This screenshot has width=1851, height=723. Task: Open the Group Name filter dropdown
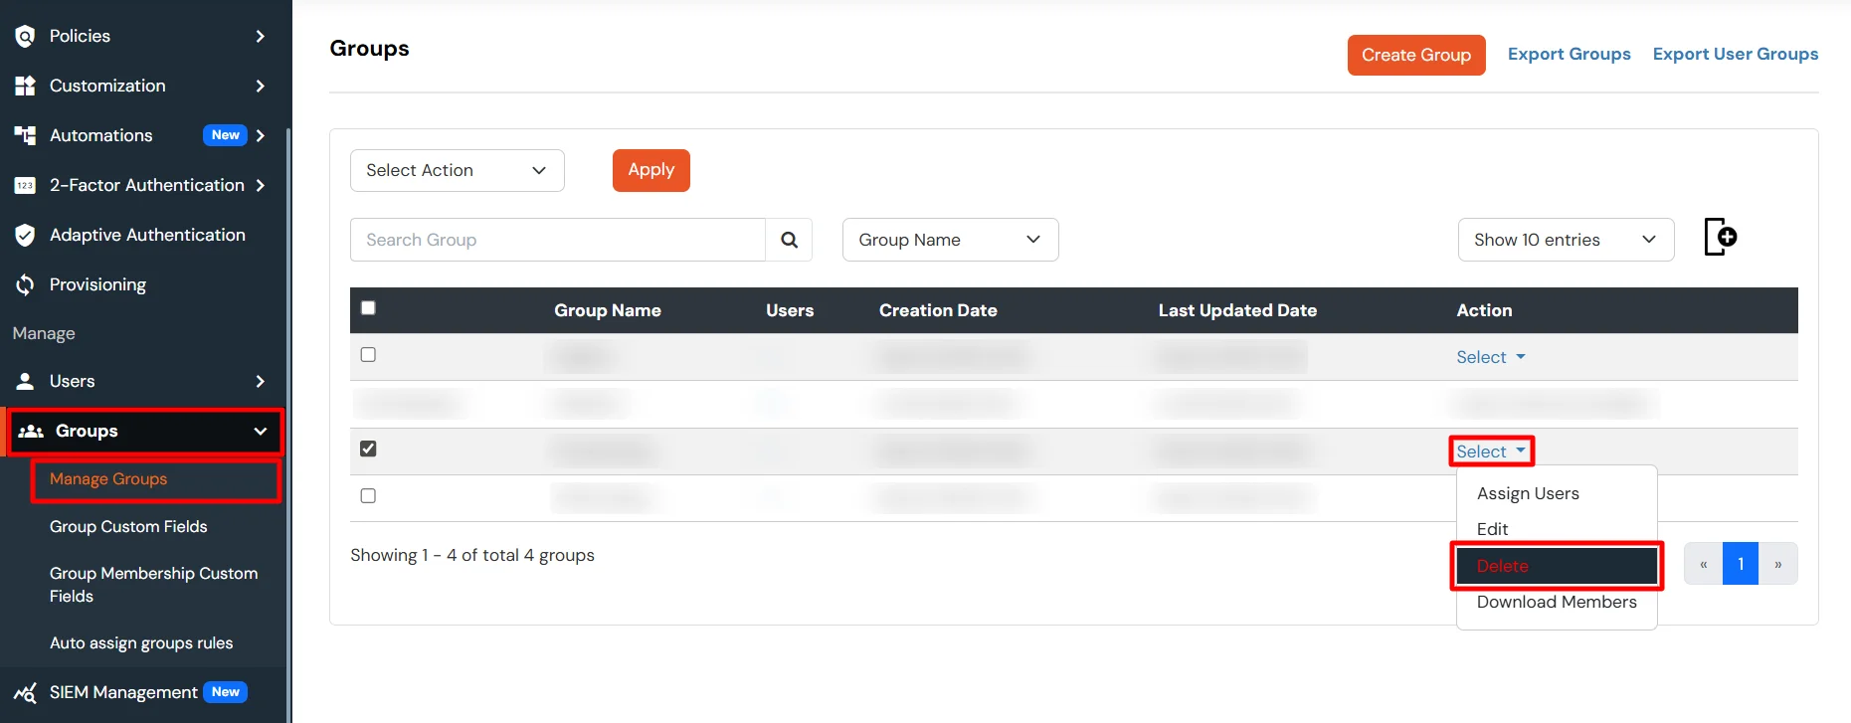pos(950,240)
